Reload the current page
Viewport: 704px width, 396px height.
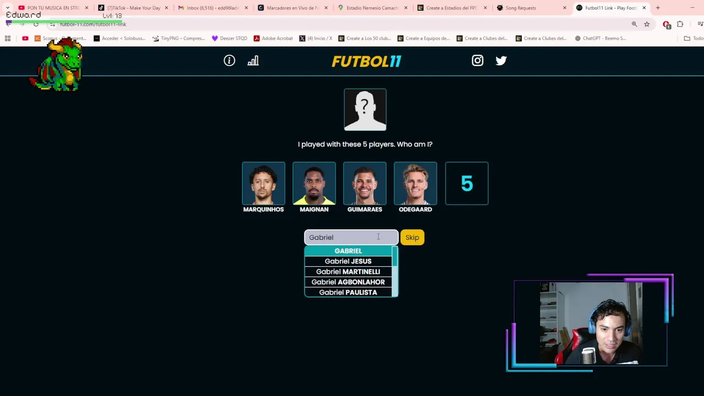[x=36, y=24]
